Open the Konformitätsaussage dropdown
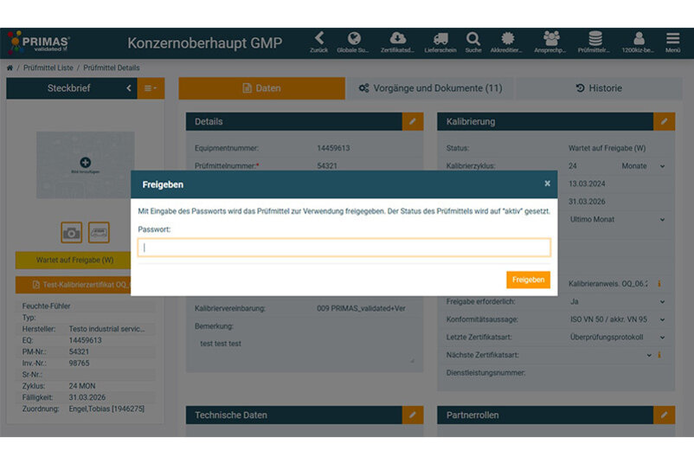The image size is (694, 464). (663, 319)
